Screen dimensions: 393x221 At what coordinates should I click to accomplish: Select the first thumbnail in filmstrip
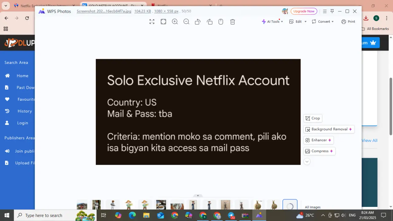(82, 205)
